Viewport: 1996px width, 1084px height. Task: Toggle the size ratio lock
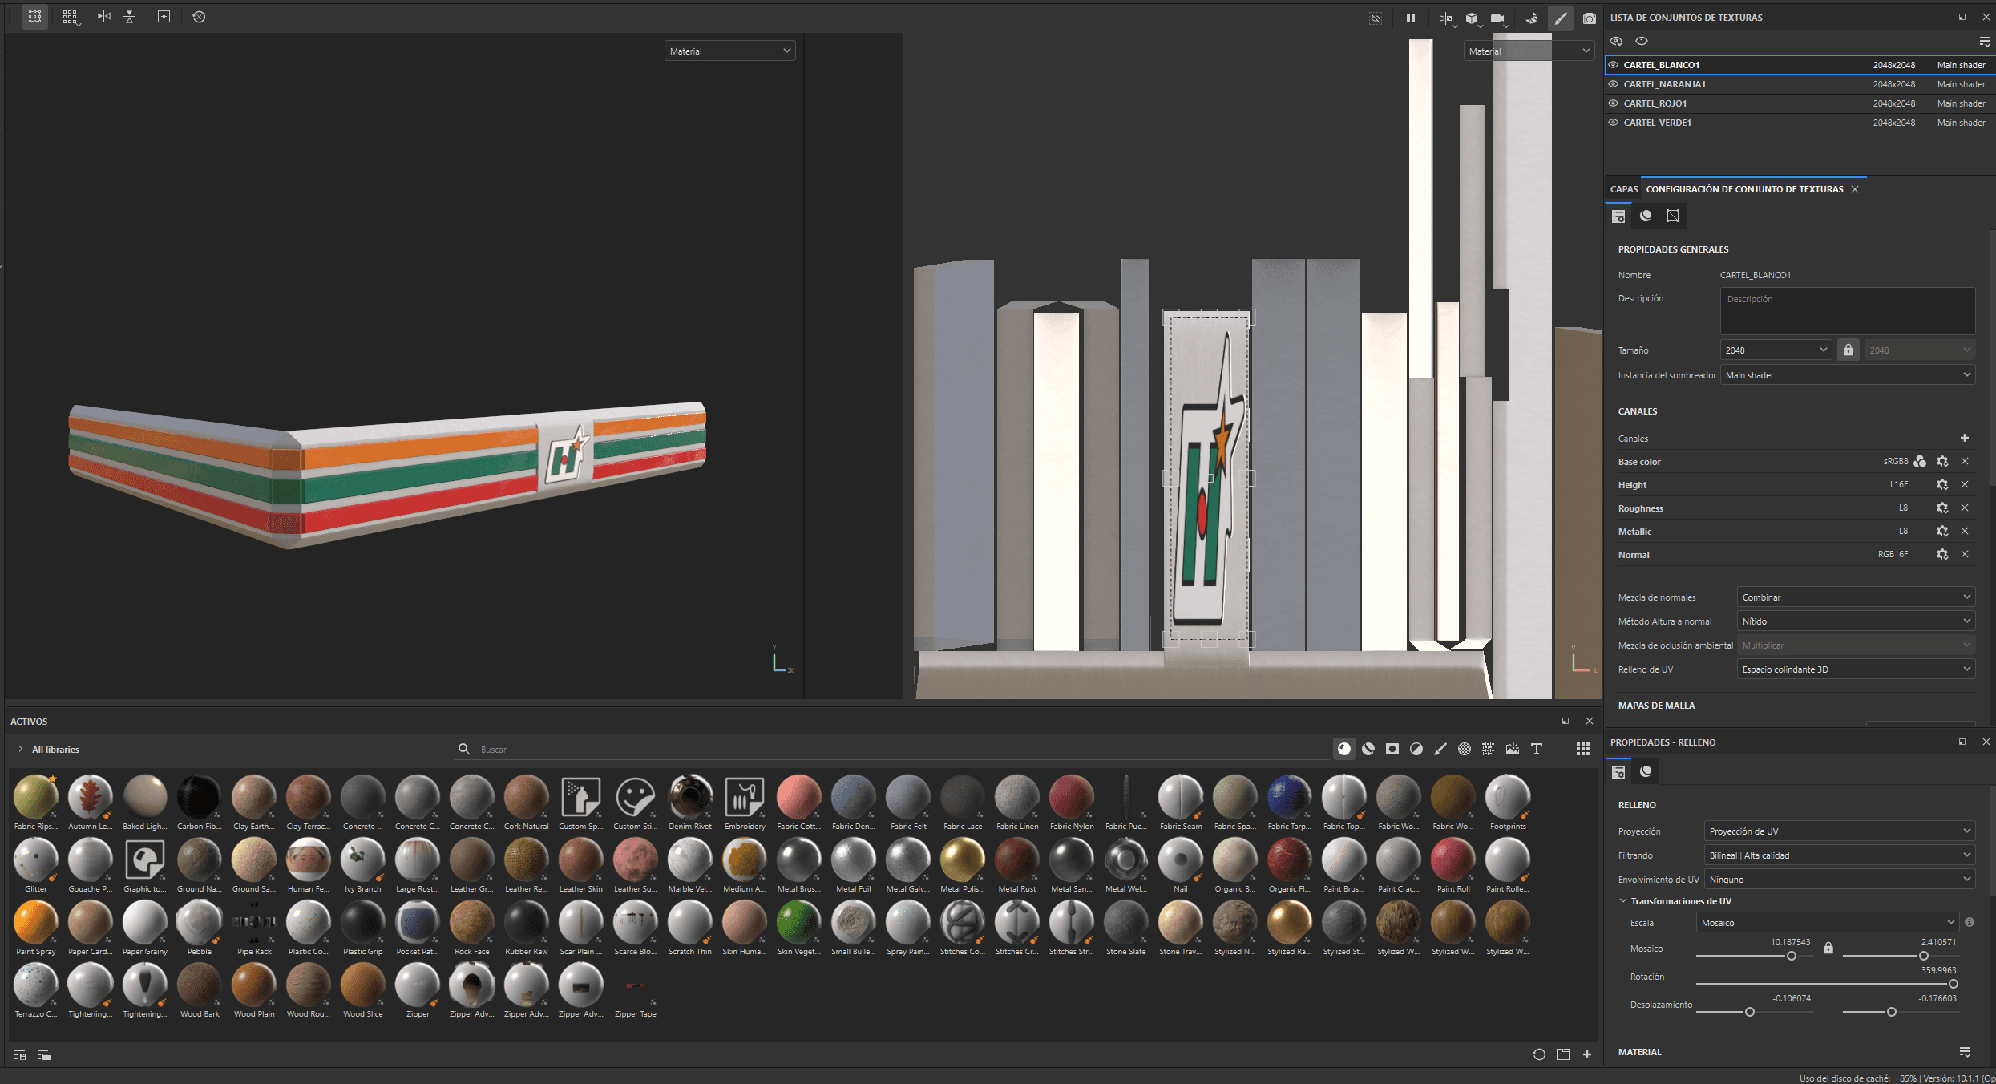pyautogui.click(x=1848, y=350)
